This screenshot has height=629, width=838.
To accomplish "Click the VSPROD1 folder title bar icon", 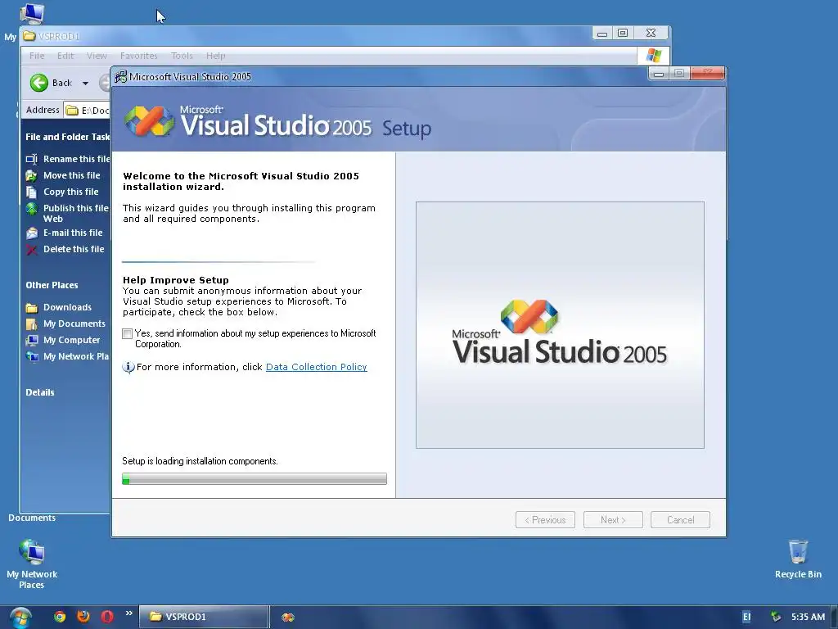I will tap(29, 36).
